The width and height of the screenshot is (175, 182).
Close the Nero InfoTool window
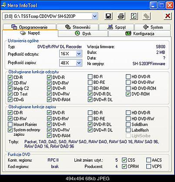pos(170,6)
